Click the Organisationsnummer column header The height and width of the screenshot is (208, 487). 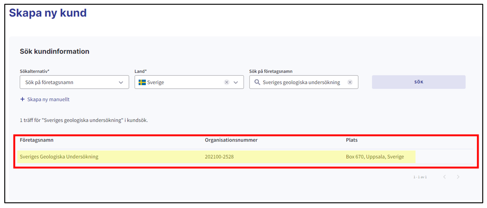pos(231,140)
